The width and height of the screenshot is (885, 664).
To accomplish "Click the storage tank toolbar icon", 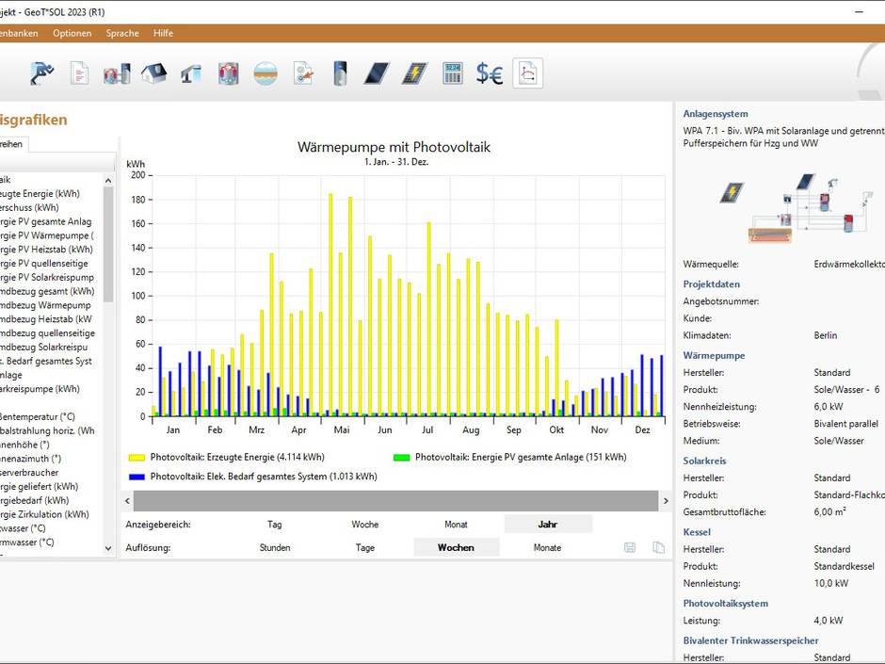I will [x=340, y=73].
